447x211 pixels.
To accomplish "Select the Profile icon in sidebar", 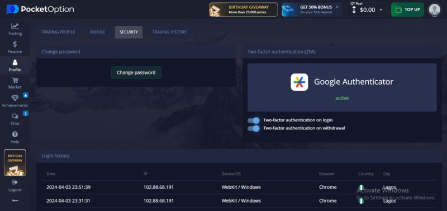I will pyautogui.click(x=15, y=62).
